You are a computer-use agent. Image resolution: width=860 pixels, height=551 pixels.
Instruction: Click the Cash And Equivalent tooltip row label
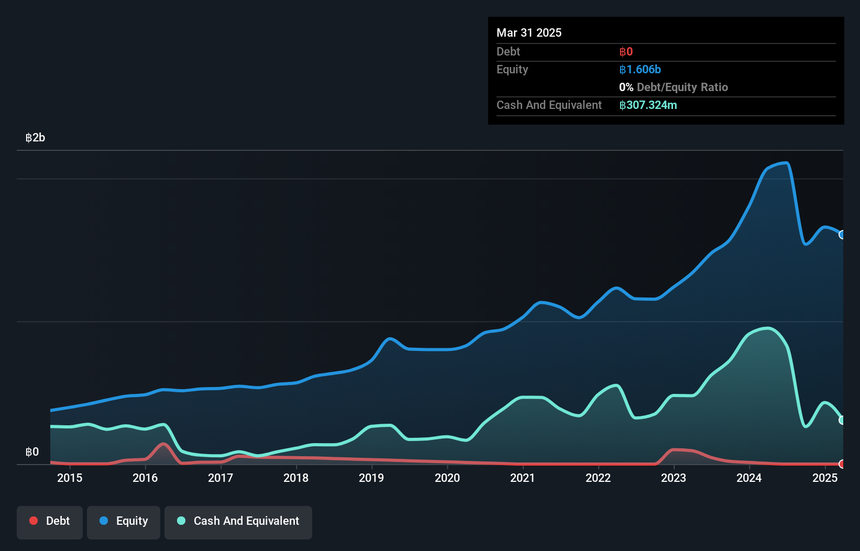pos(549,105)
